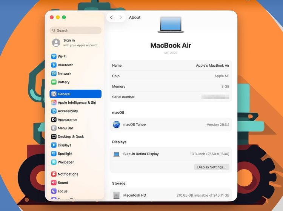Click 210.65 GB available of 245.11 GB
This screenshot has width=283, height=211.
click(203, 195)
